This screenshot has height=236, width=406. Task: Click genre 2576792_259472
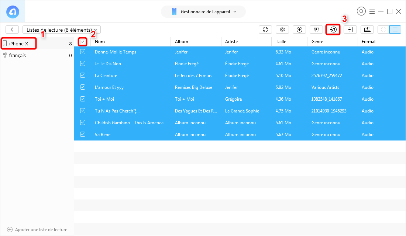pyautogui.click(x=327, y=75)
